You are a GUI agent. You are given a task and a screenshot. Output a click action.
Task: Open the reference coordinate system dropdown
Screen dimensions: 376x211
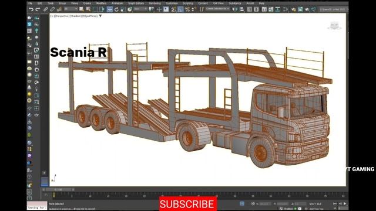point(140,9)
